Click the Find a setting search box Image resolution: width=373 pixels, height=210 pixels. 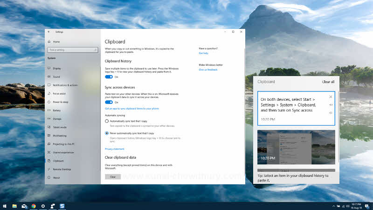(73, 50)
